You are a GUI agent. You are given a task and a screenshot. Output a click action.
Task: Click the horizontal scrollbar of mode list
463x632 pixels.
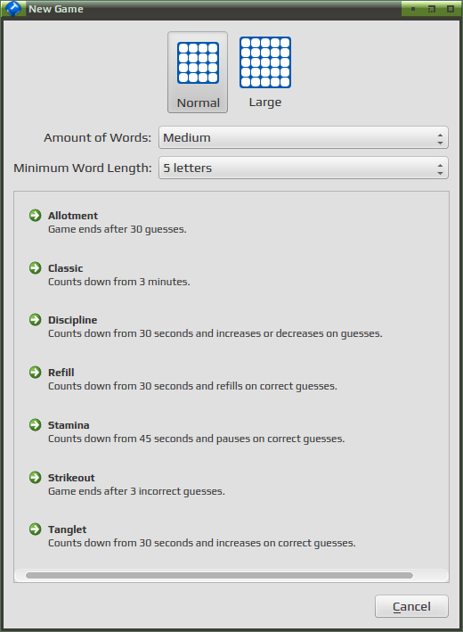pos(219,575)
